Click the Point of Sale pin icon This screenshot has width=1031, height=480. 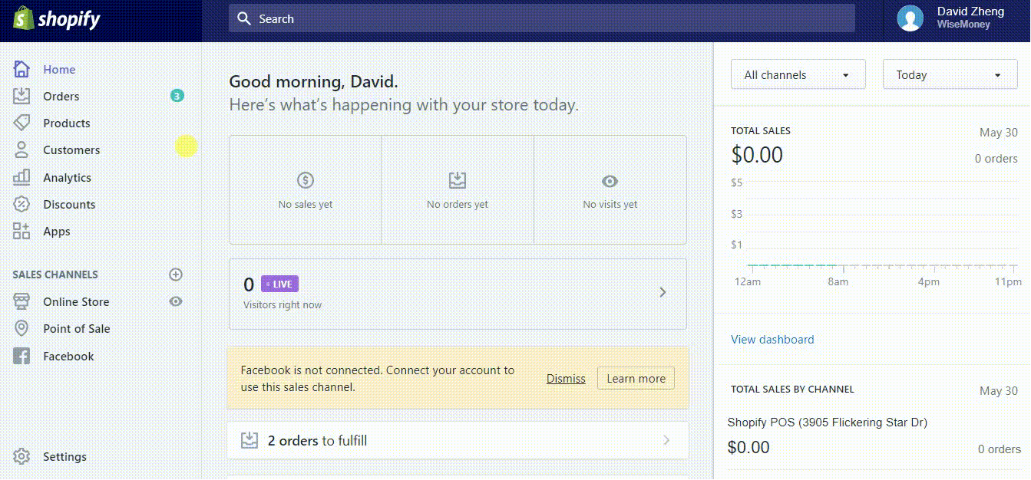point(21,328)
